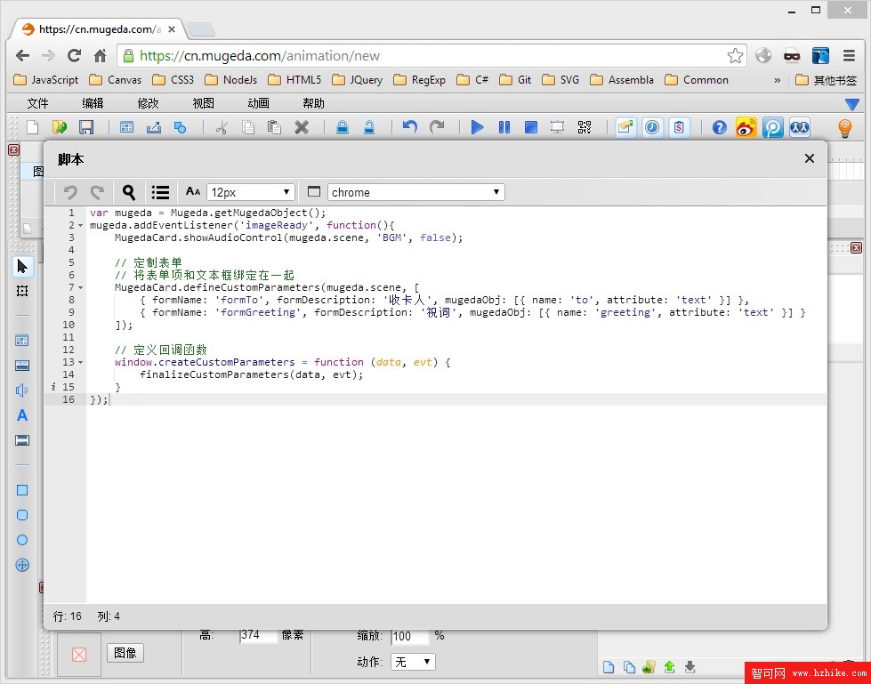Click the undo arrow in script editor
This screenshot has width=871, height=684.
70,192
